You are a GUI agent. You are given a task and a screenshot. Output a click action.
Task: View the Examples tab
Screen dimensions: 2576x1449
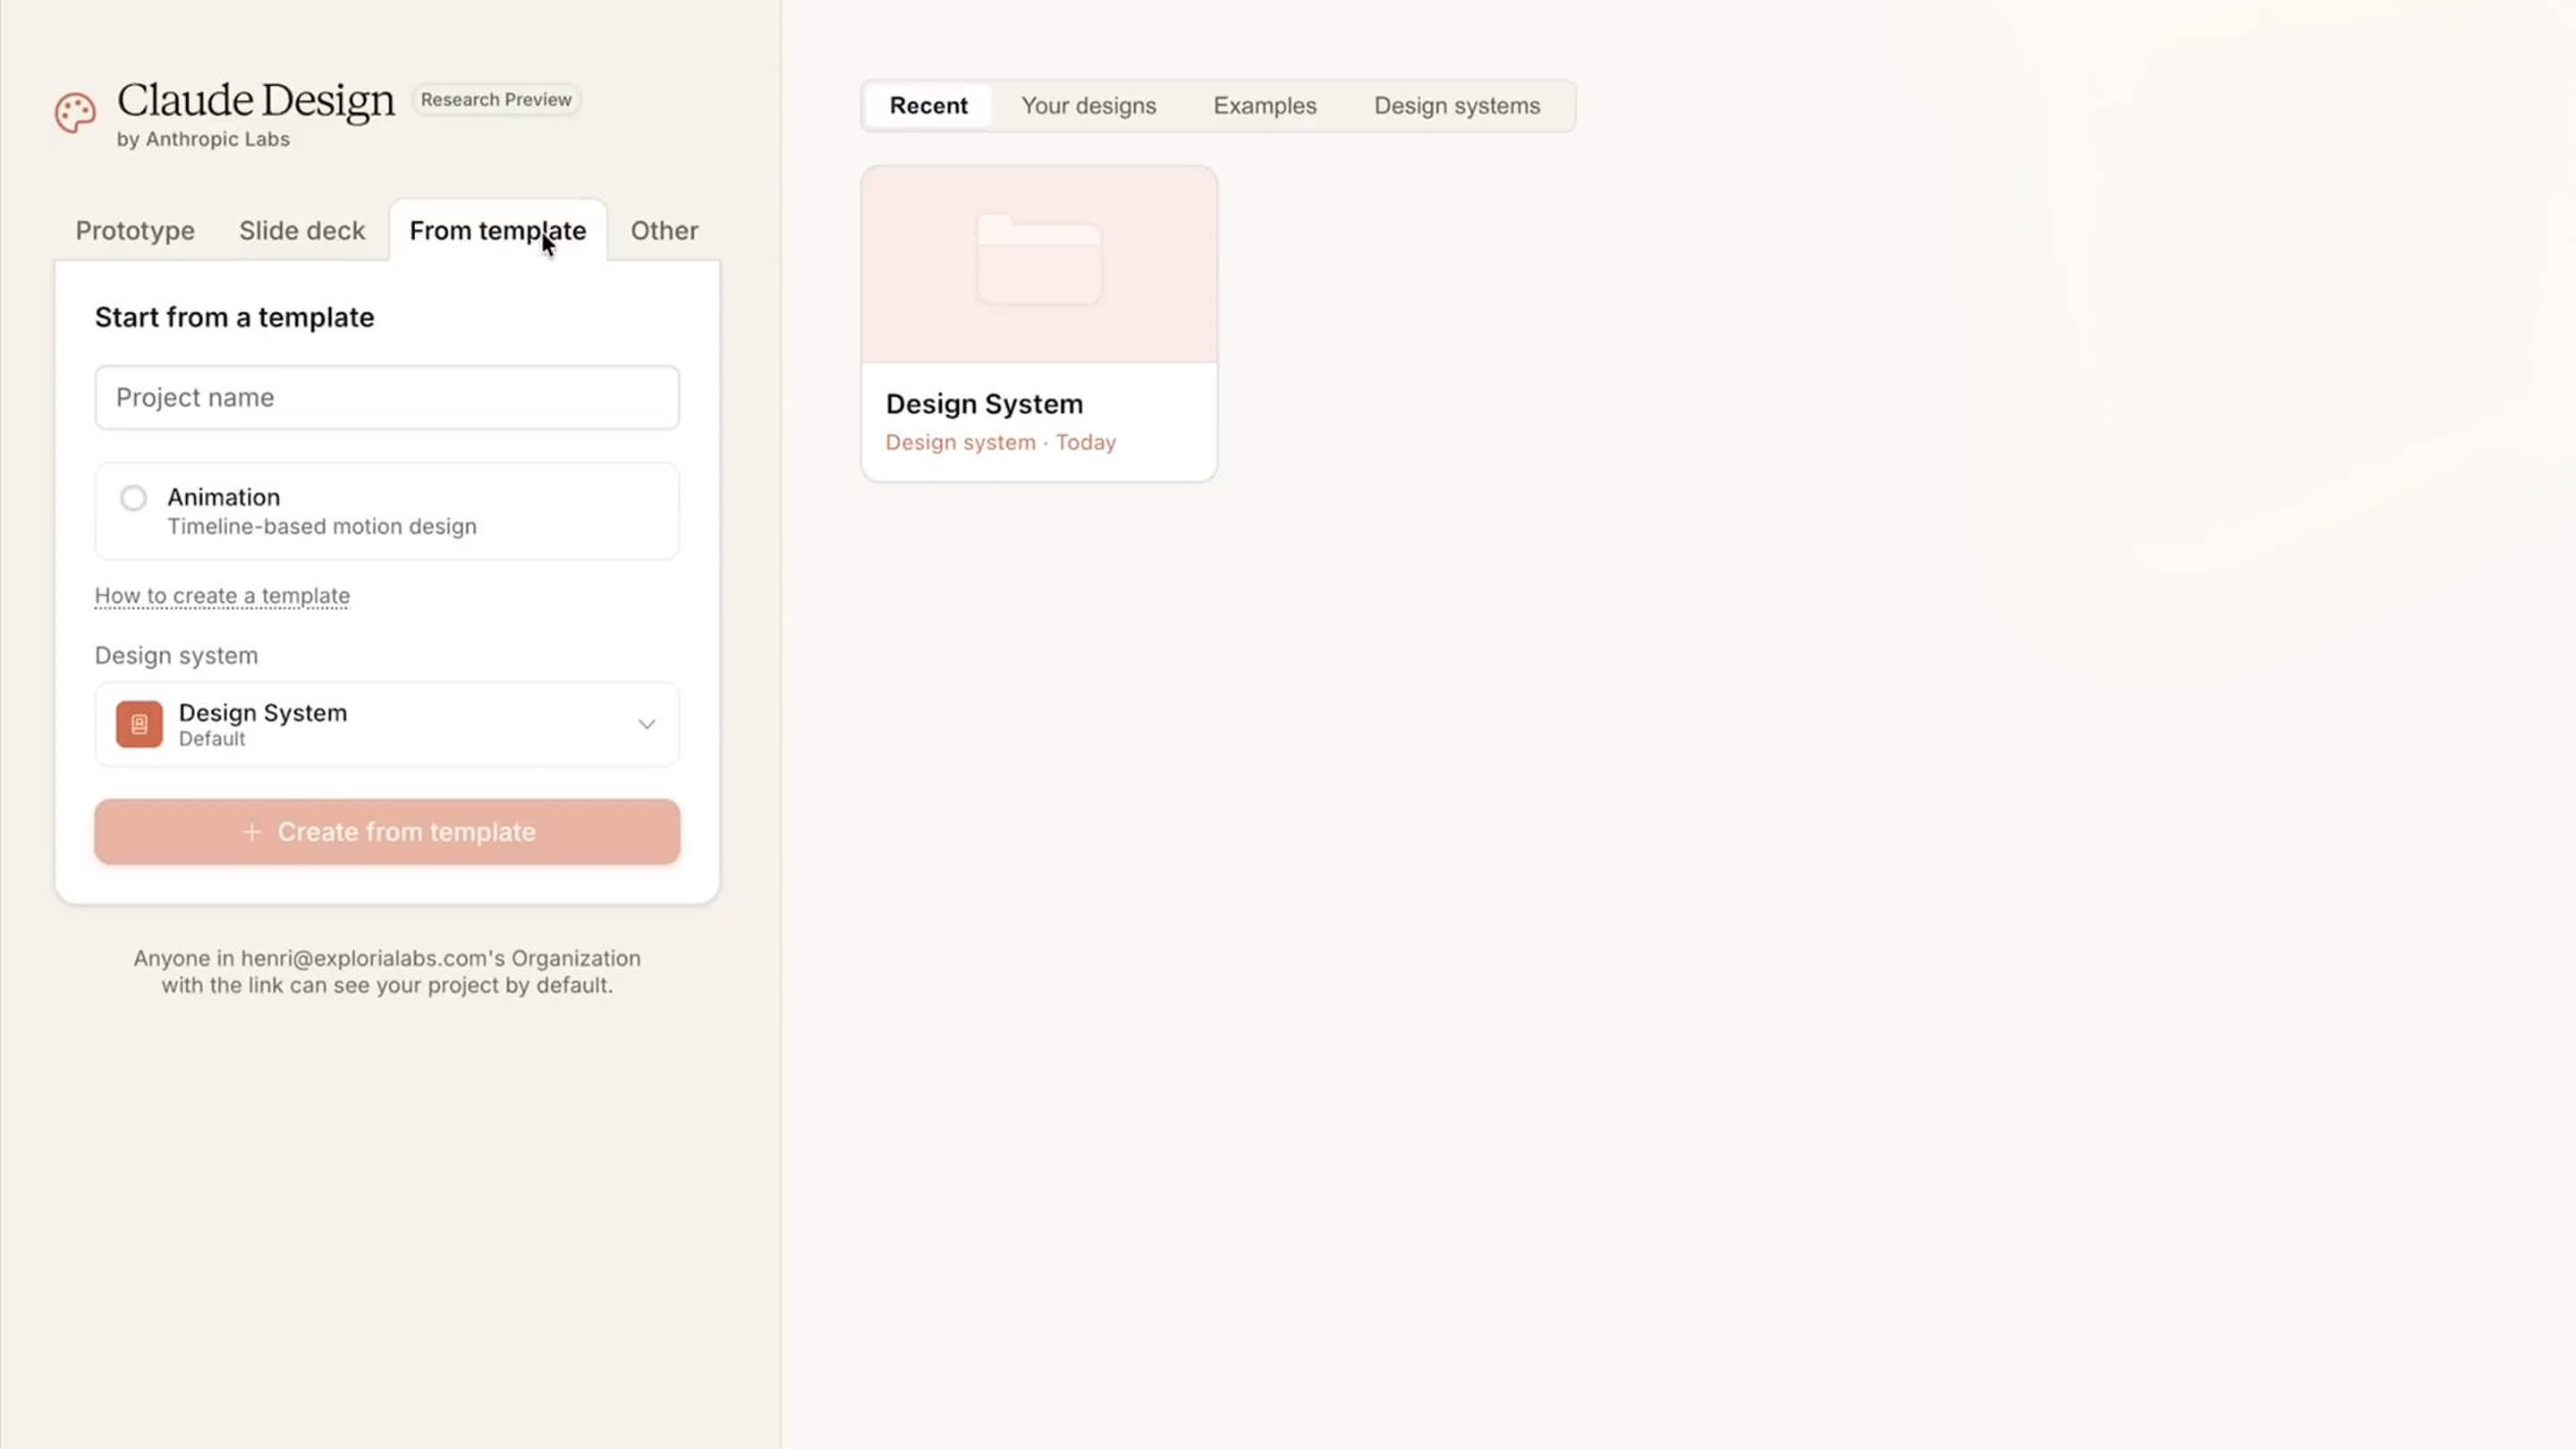click(x=1264, y=106)
